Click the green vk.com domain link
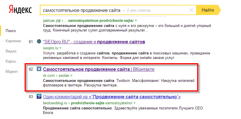The height and width of the screenshot is (119, 241). pos(48,76)
